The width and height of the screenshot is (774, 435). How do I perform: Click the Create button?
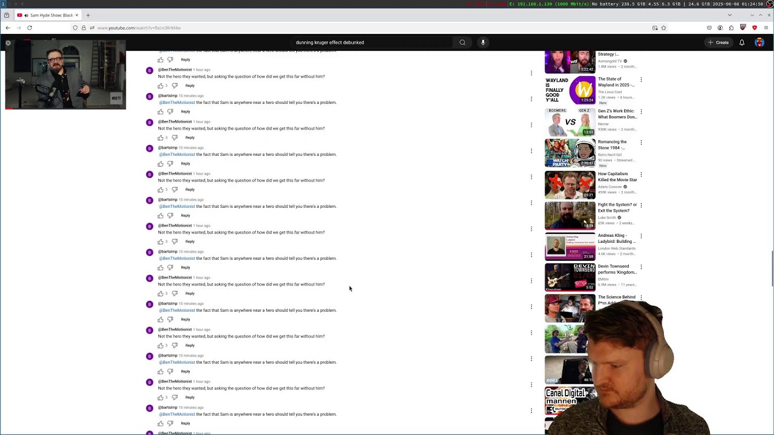[718, 42]
